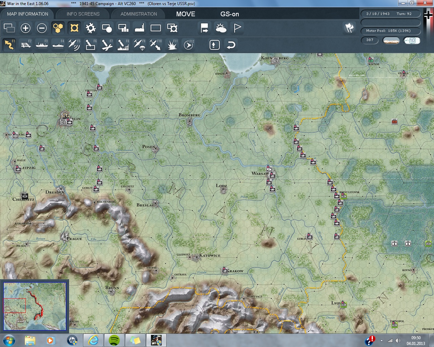This screenshot has height=347, width=434.
Task: Click the undo move arrow icon
Action: point(231,45)
